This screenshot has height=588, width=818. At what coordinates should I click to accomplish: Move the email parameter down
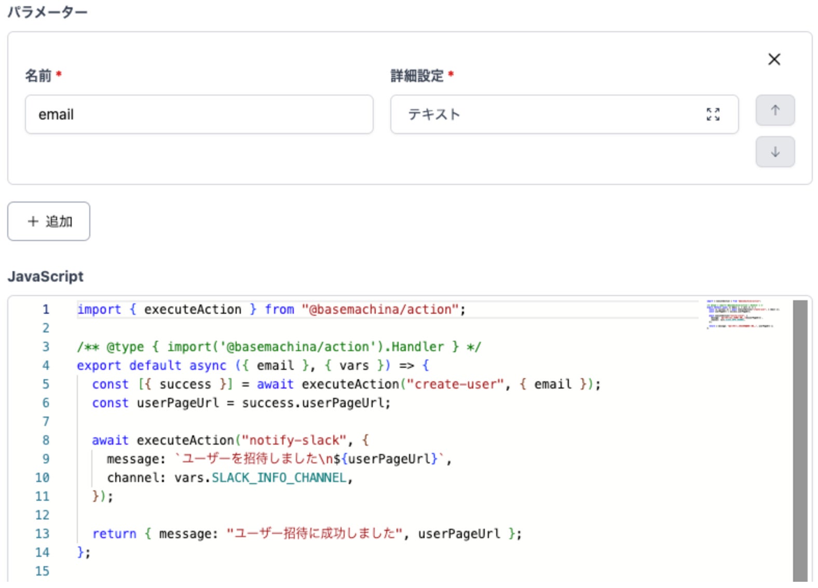[x=775, y=152]
